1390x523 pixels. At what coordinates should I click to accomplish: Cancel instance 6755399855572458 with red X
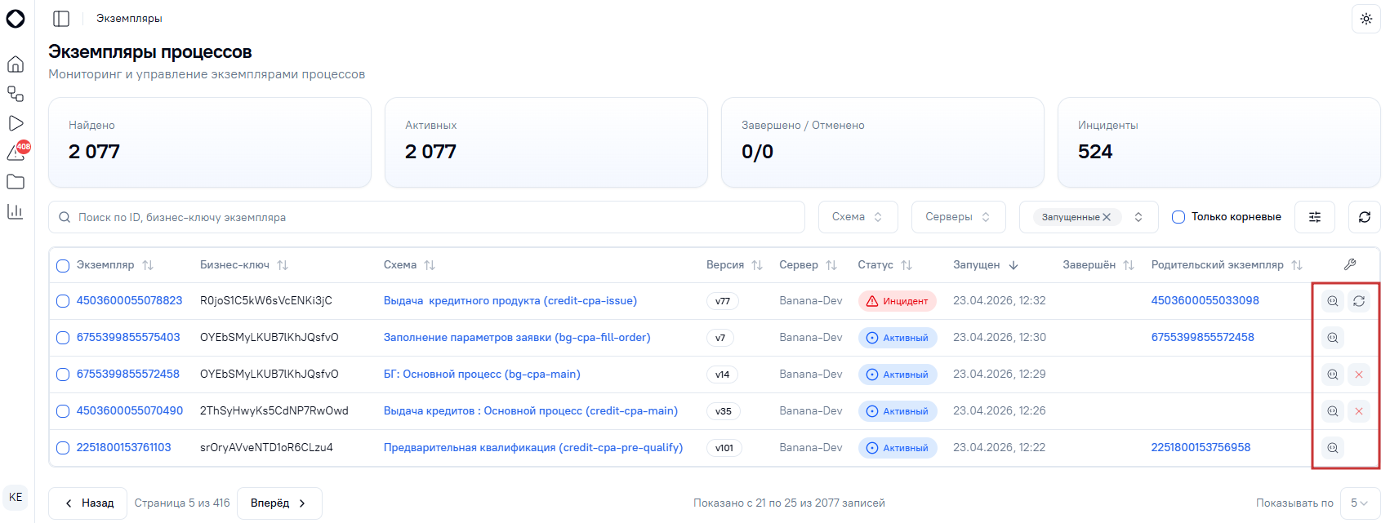tap(1359, 375)
